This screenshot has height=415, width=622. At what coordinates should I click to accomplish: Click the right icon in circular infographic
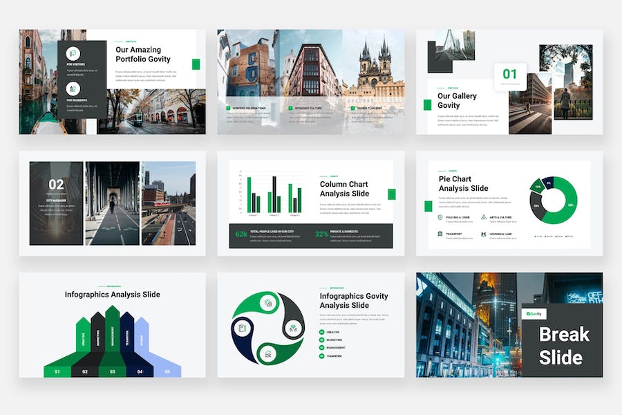293,329
